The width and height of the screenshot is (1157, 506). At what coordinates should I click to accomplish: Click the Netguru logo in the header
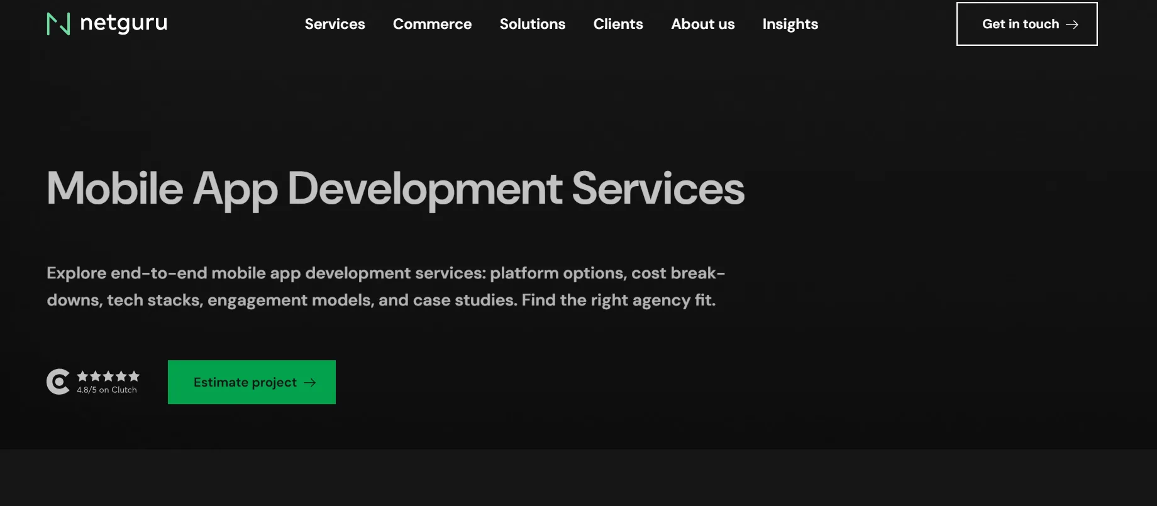tap(107, 24)
